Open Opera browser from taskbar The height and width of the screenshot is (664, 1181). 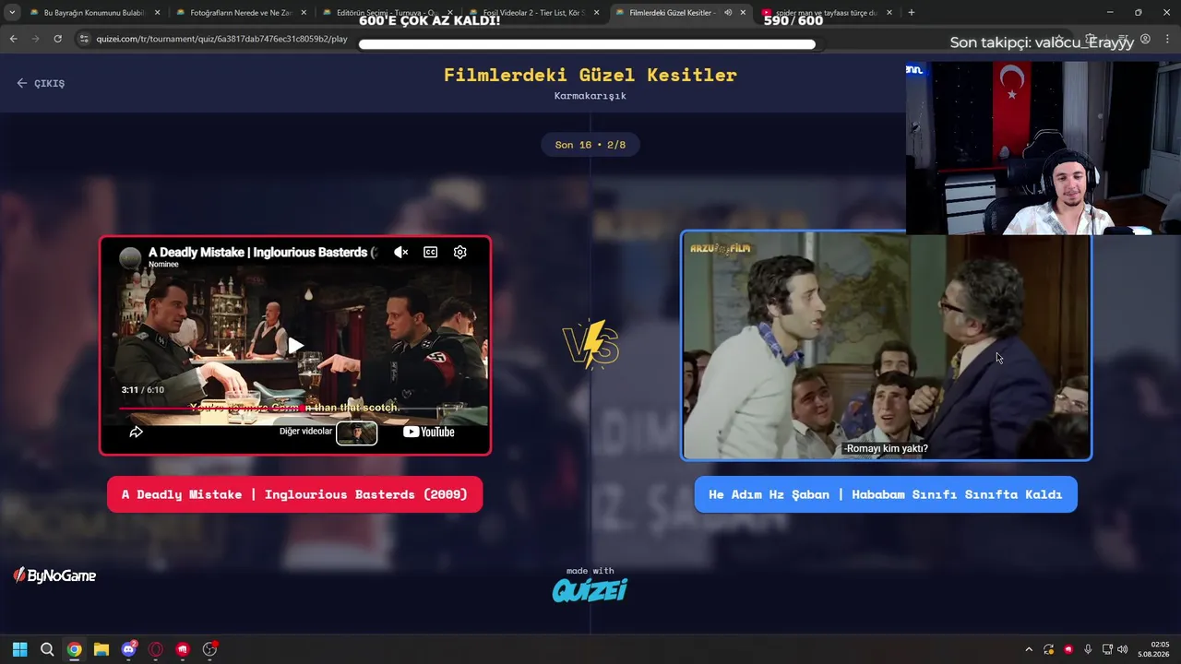pyautogui.click(x=156, y=649)
